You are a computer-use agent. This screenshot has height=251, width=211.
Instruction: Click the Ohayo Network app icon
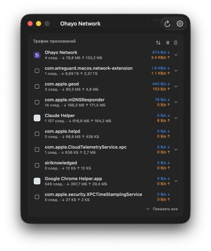pos(37,55)
